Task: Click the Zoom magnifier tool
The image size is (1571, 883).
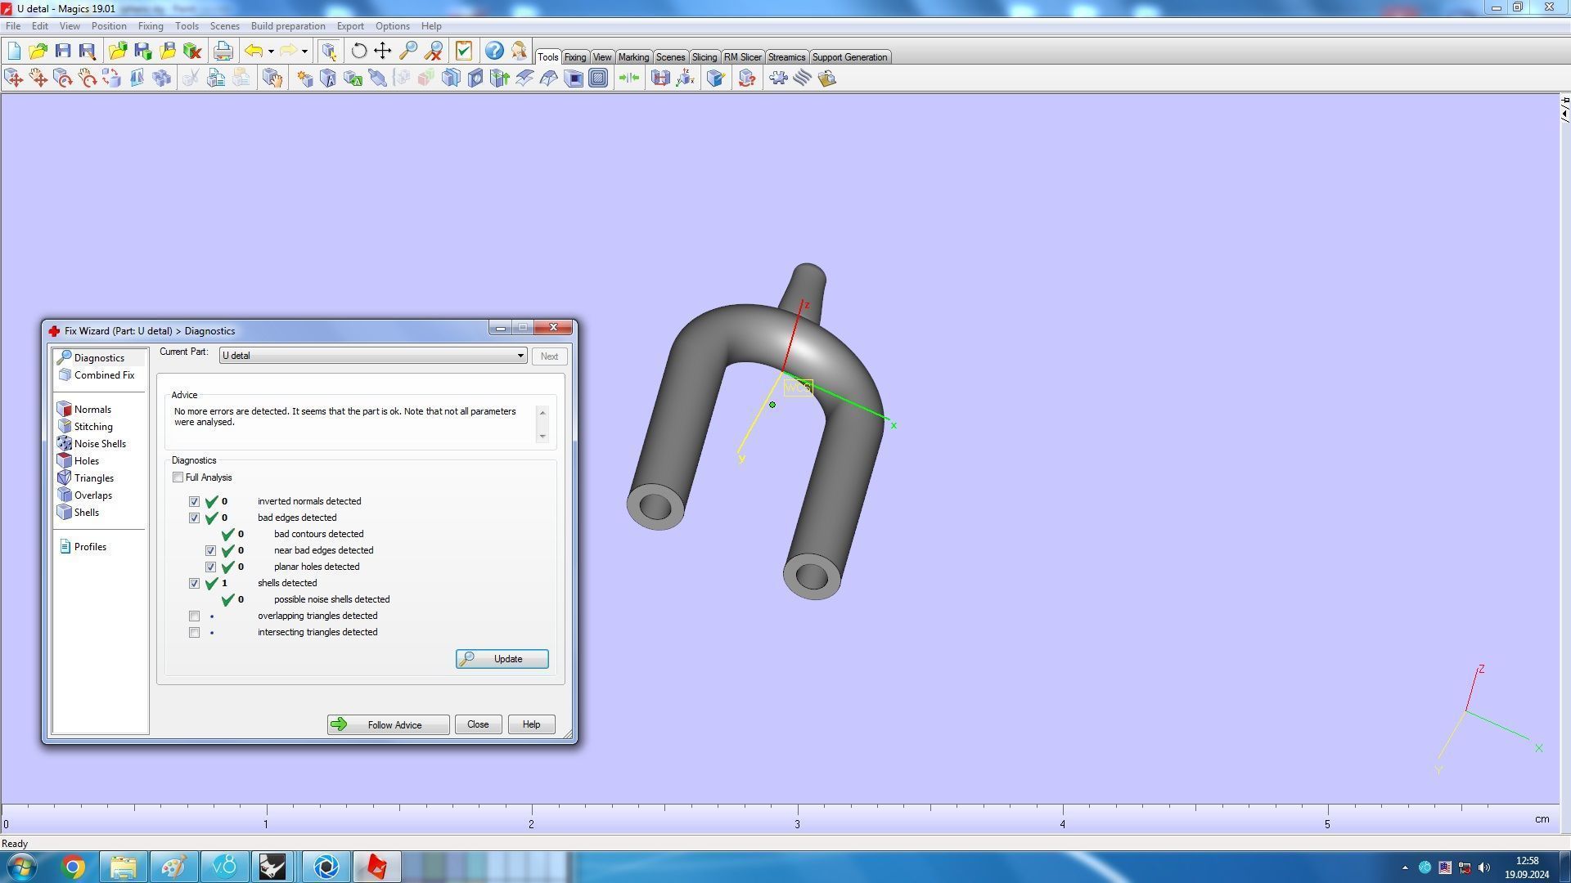Action: pos(407,51)
